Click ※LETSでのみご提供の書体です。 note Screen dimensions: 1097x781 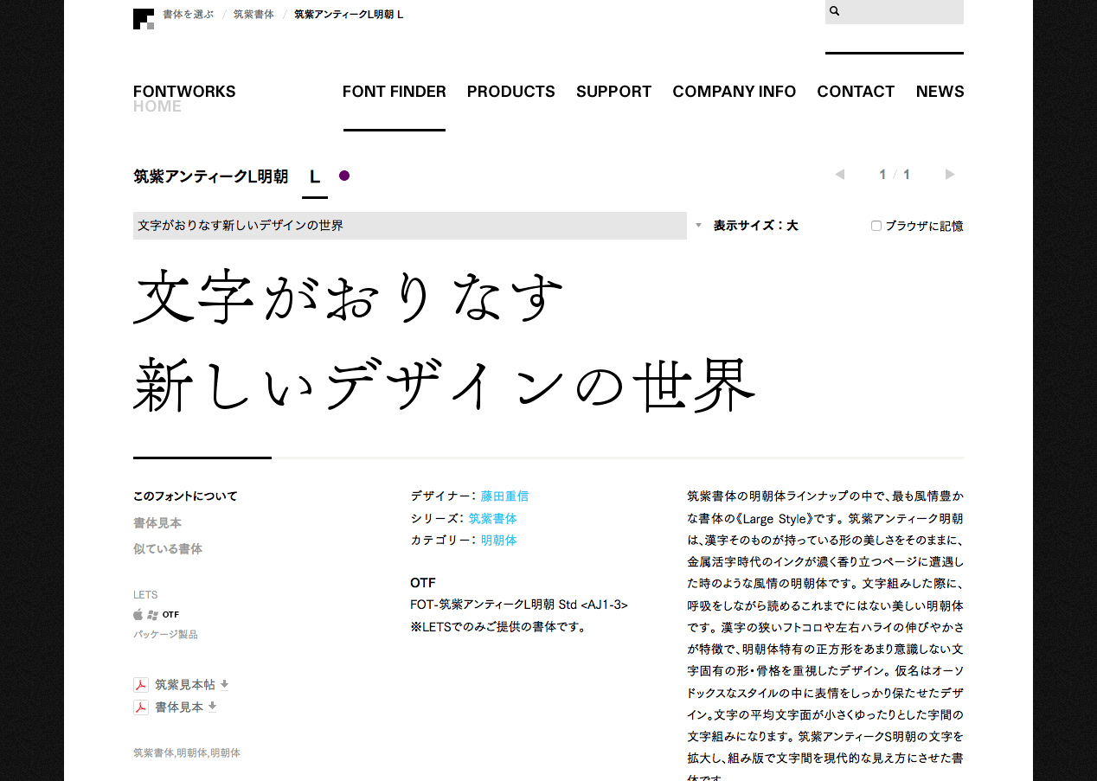[499, 627]
